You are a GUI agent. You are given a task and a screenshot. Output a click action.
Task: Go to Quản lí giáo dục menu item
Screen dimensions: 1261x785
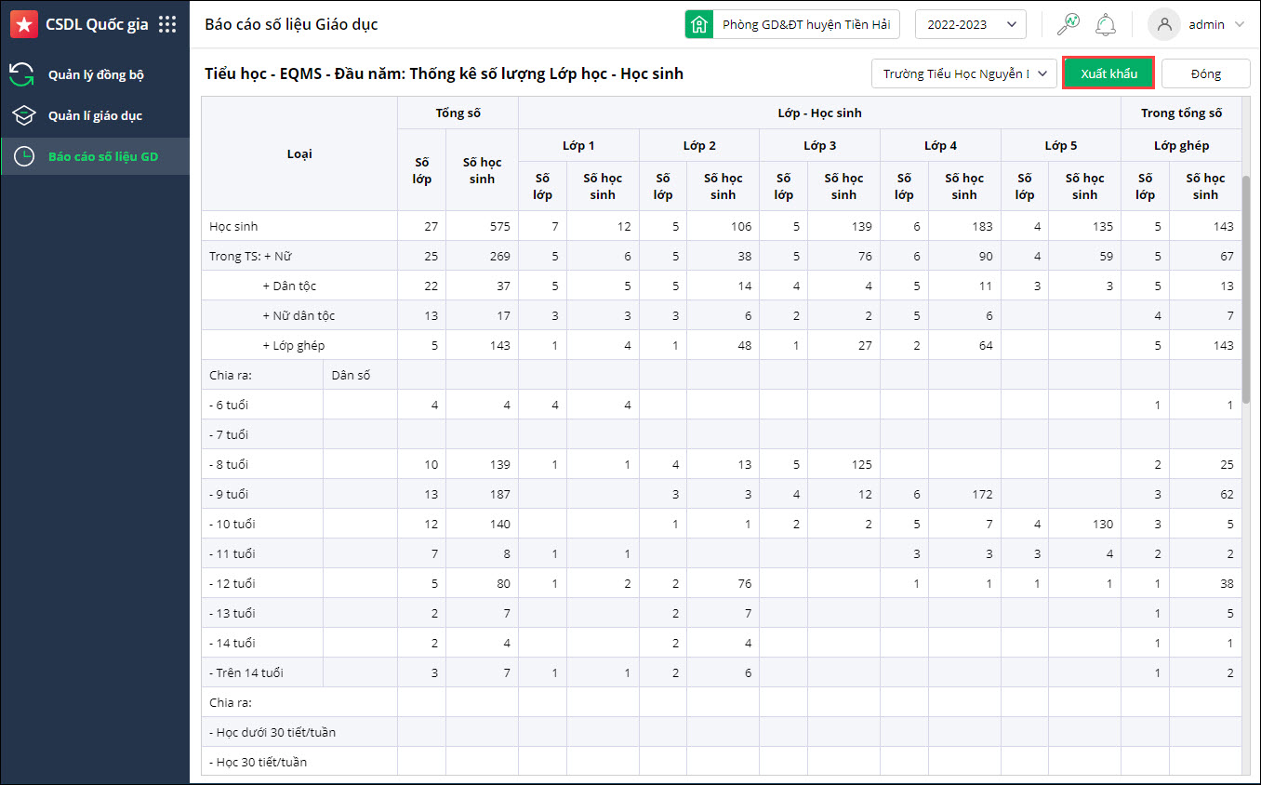(x=95, y=115)
